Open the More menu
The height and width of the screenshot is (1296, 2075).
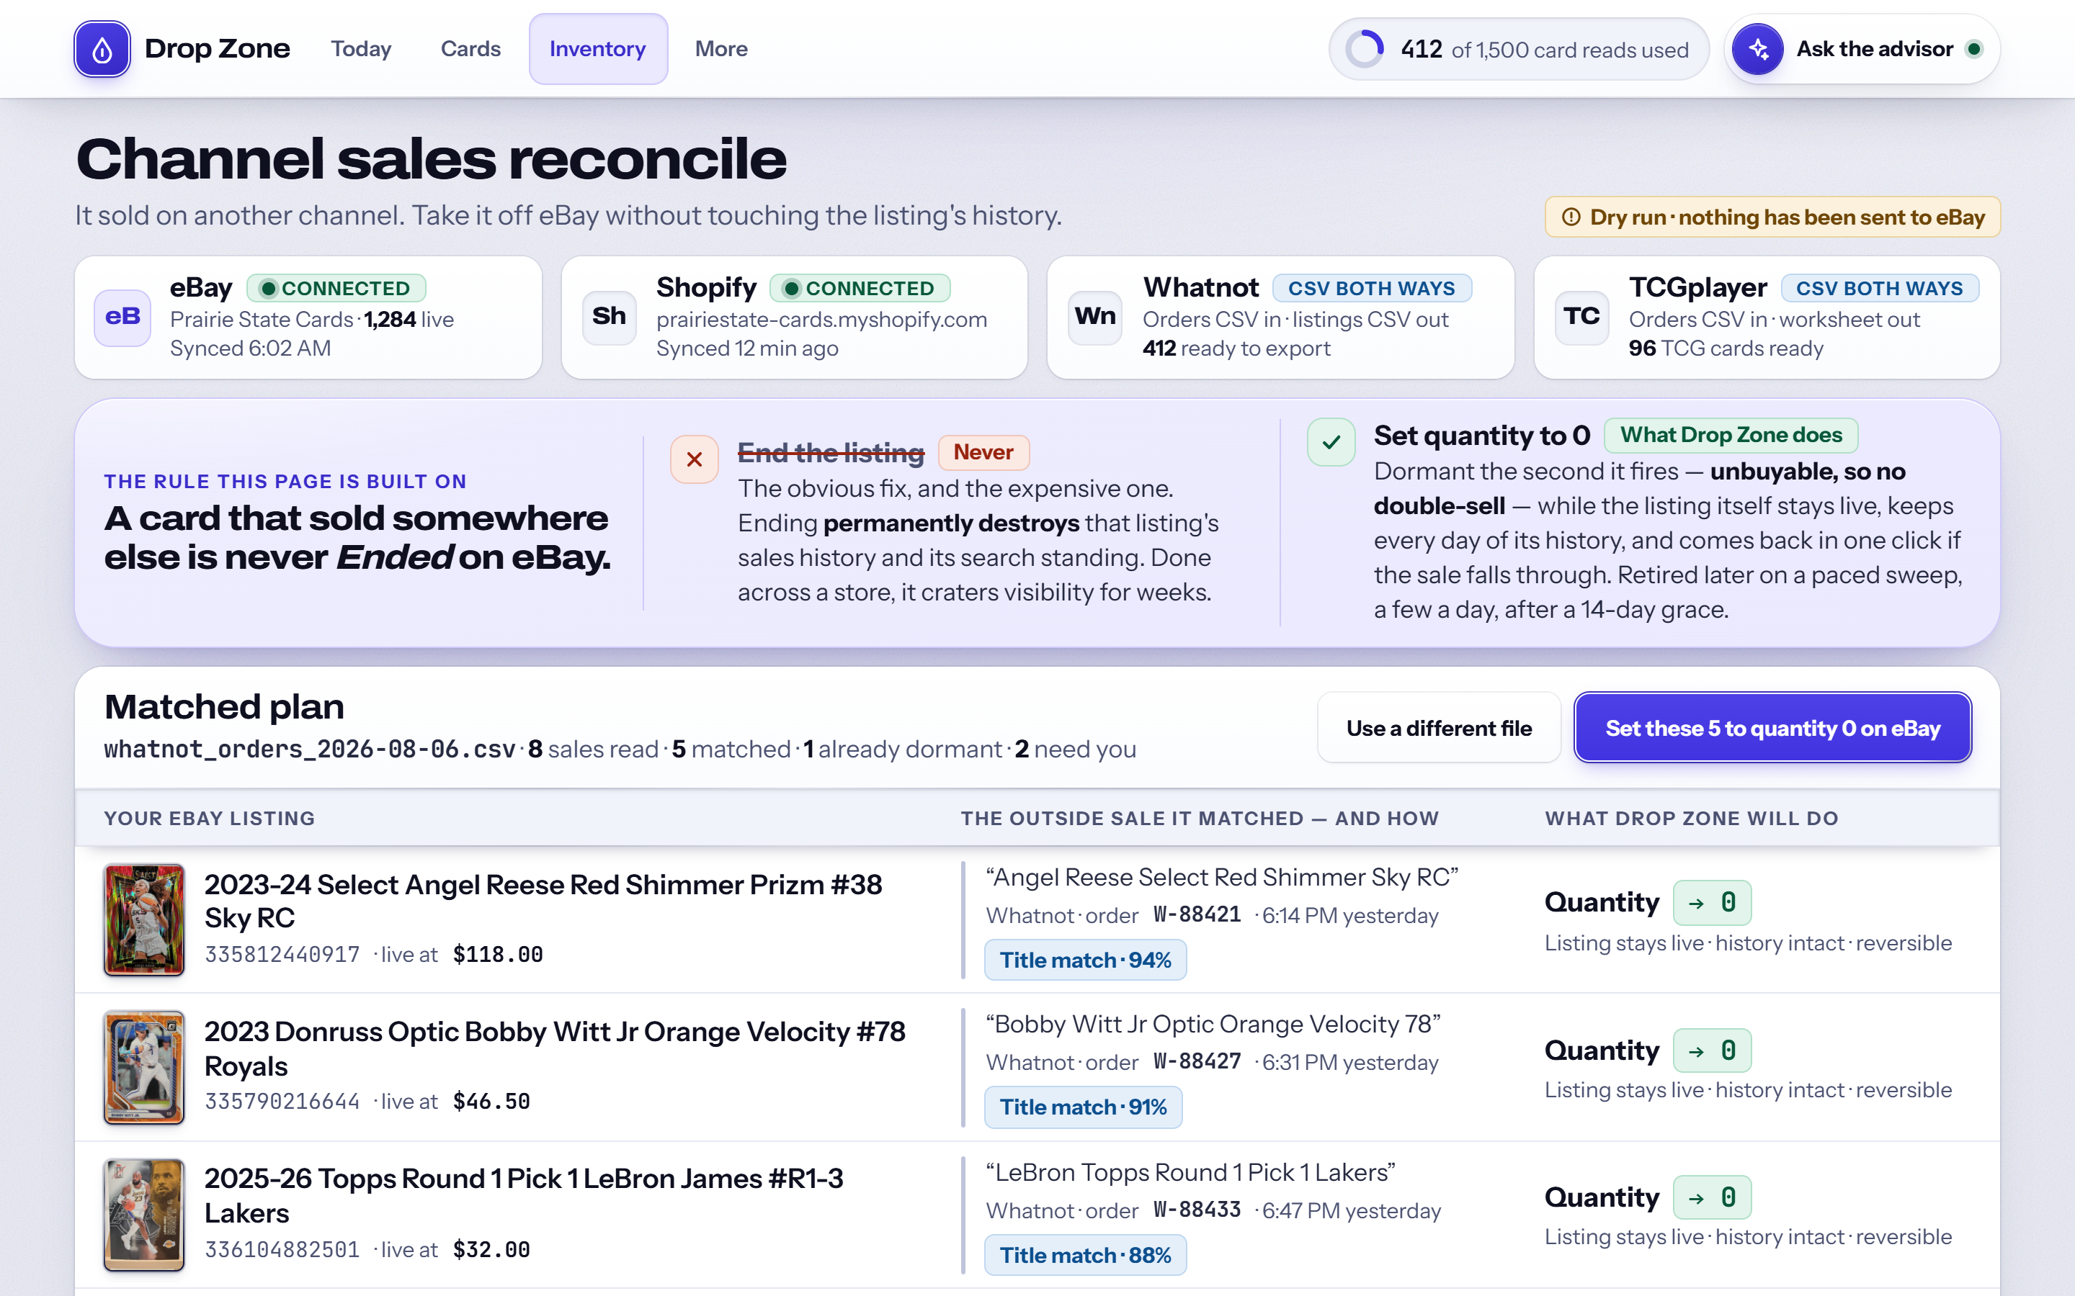pyautogui.click(x=721, y=49)
